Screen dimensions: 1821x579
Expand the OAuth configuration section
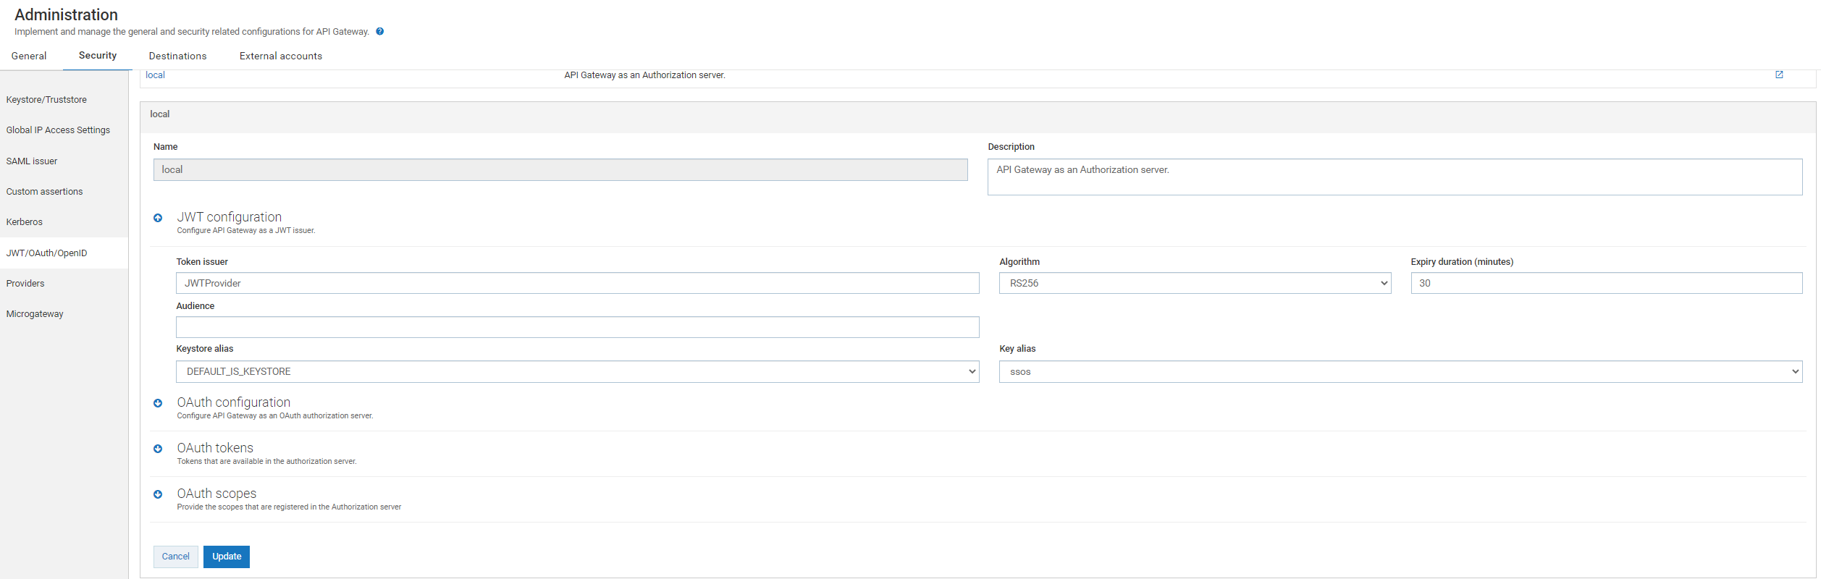[x=158, y=403]
